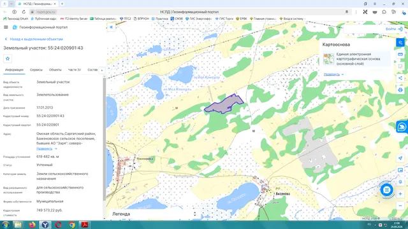The width and height of the screenshot is (408, 229).
Task: Select the Единая электронная картографическая основа layer
Action: pyautogui.click(x=356, y=59)
